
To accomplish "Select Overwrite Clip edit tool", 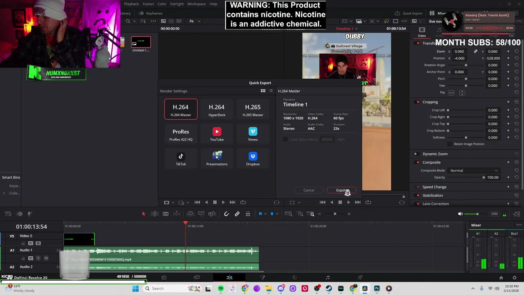I will coord(201,214).
